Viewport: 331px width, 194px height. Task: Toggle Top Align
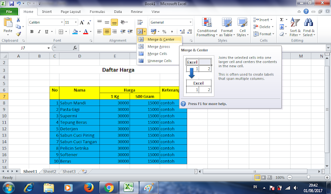click(99, 22)
